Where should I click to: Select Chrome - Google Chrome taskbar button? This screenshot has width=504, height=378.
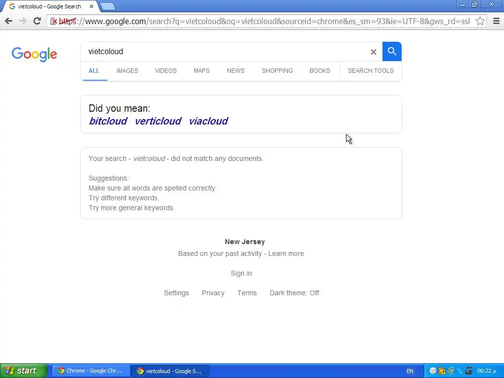(91, 371)
